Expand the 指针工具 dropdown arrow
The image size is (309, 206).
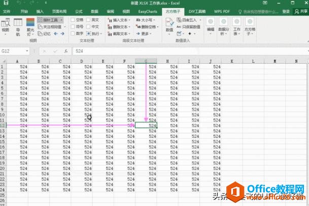pos(61,20)
